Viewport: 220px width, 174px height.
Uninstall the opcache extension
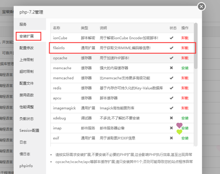185,58
